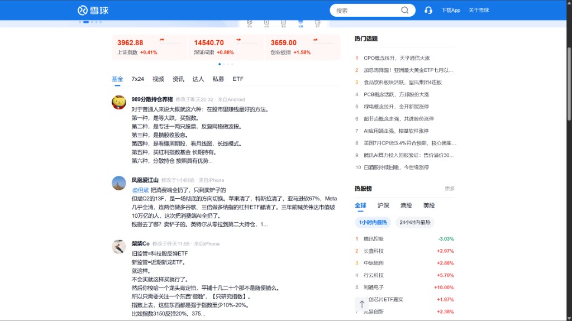This screenshot has height=321, width=572.
Task: Open post starting 旧监管=科技股反弹ETF
Action: (207, 284)
